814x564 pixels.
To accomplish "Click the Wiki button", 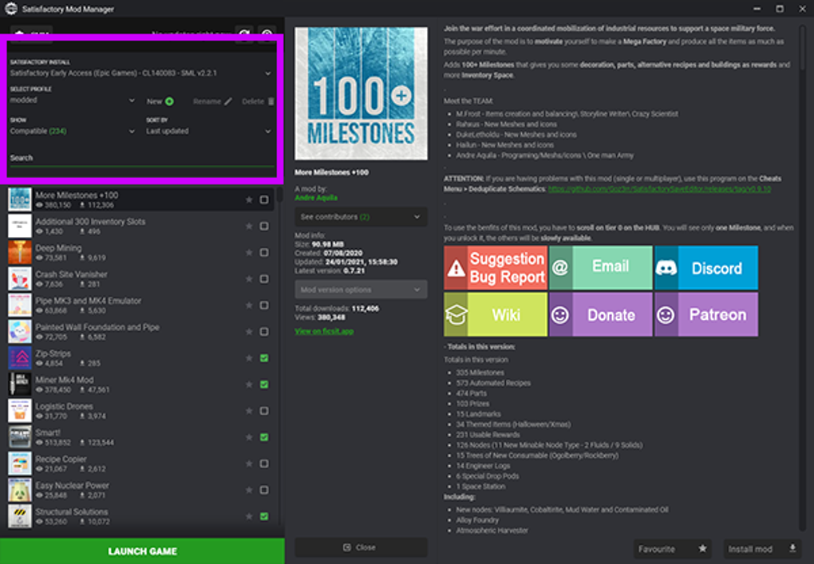I will pos(496,314).
